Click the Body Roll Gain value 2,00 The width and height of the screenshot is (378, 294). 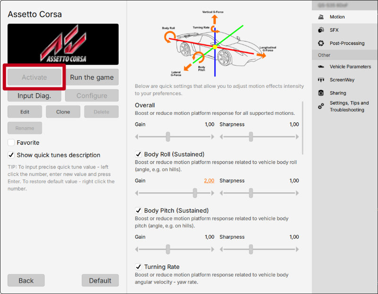208,181
